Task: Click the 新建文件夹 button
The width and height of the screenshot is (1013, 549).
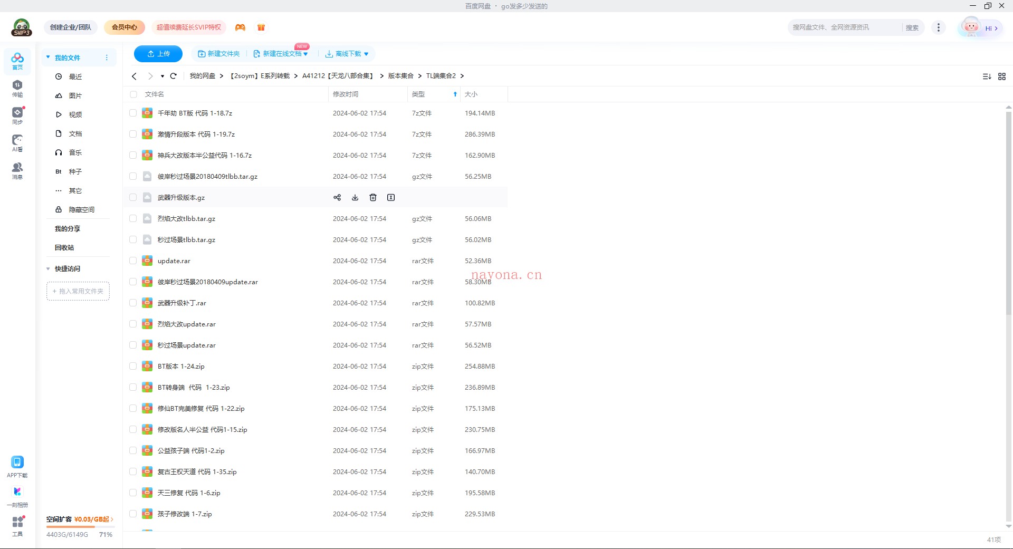Action: tap(218, 54)
